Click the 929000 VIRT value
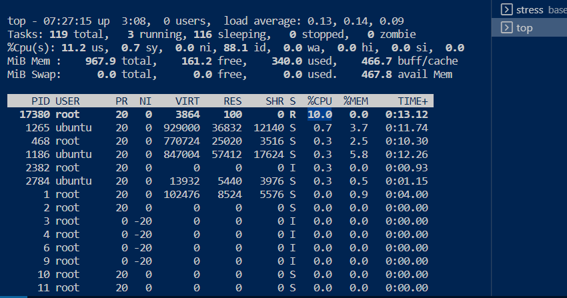 tap(181, 128)
